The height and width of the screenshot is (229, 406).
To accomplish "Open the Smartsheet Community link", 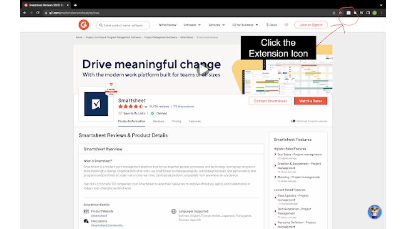I will point(107,225).
